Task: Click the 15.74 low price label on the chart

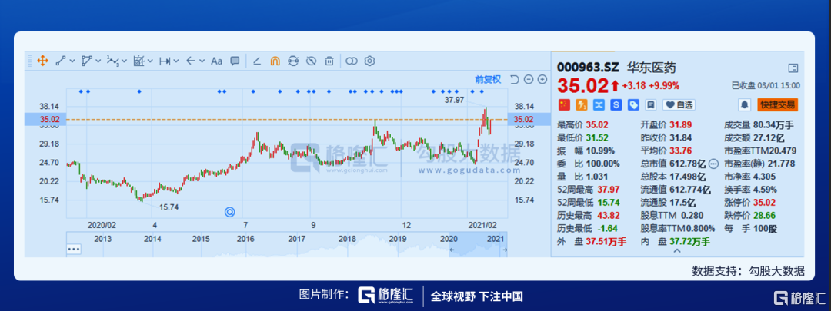Action: coord(169,207)
